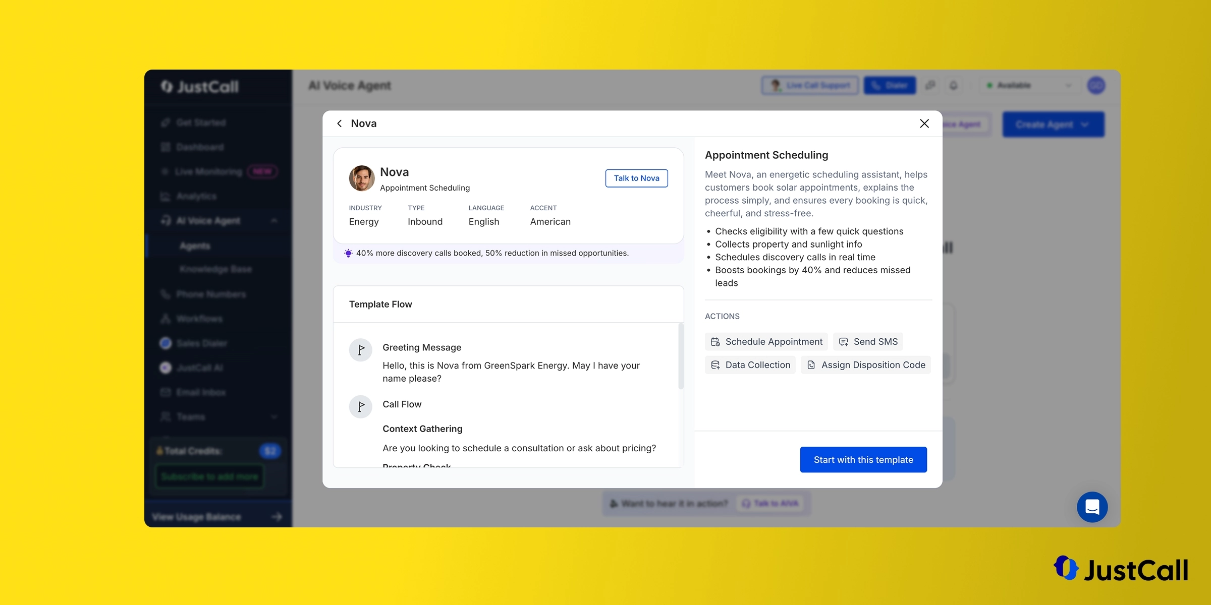1211x605 pixels.
Task: Start with this template
Action: tap(863, 460)
